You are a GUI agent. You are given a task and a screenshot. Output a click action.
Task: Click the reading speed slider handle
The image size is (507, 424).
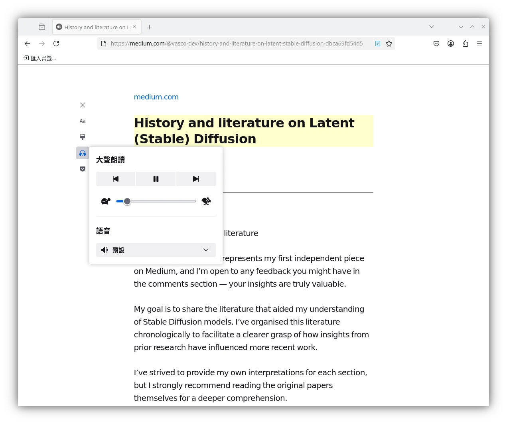point(127,201)
